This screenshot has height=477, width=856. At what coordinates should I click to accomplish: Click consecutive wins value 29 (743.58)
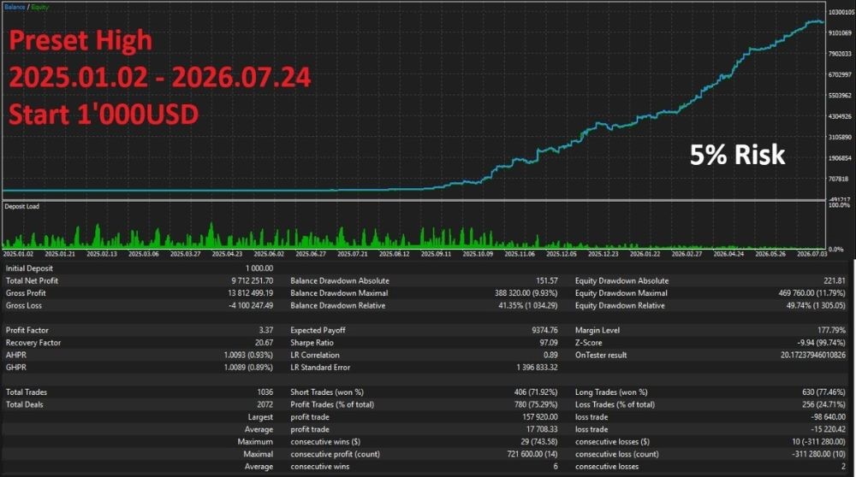click(539, 442)
